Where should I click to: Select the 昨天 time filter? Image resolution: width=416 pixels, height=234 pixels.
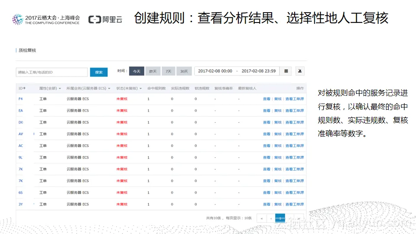pyautogui.click(x=153, y=71)
